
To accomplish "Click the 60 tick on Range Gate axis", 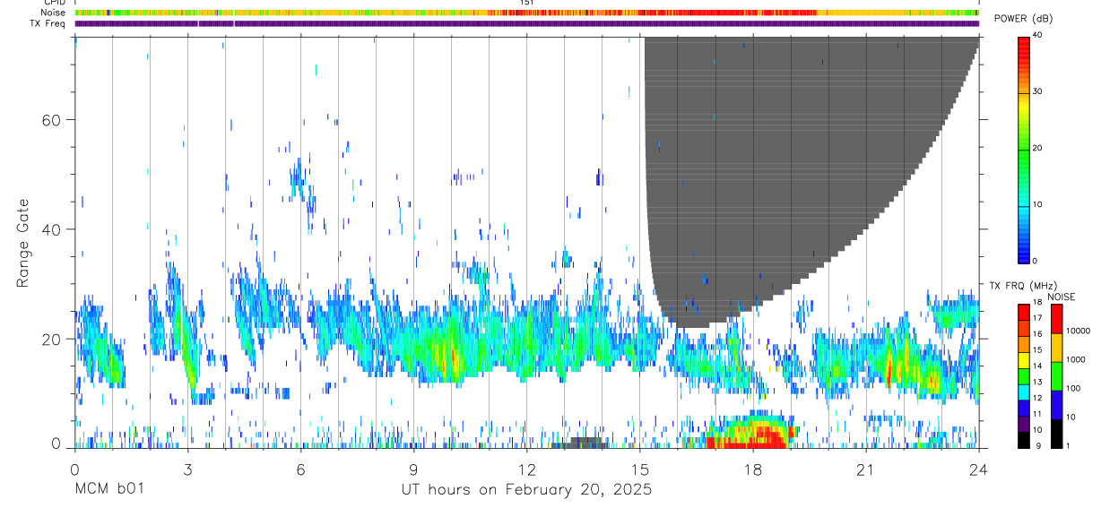I will (x=53, y=120).
